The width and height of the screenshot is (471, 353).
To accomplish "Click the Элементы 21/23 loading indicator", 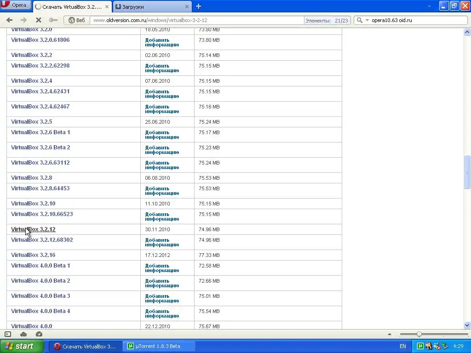I will (x=327, y=20).
